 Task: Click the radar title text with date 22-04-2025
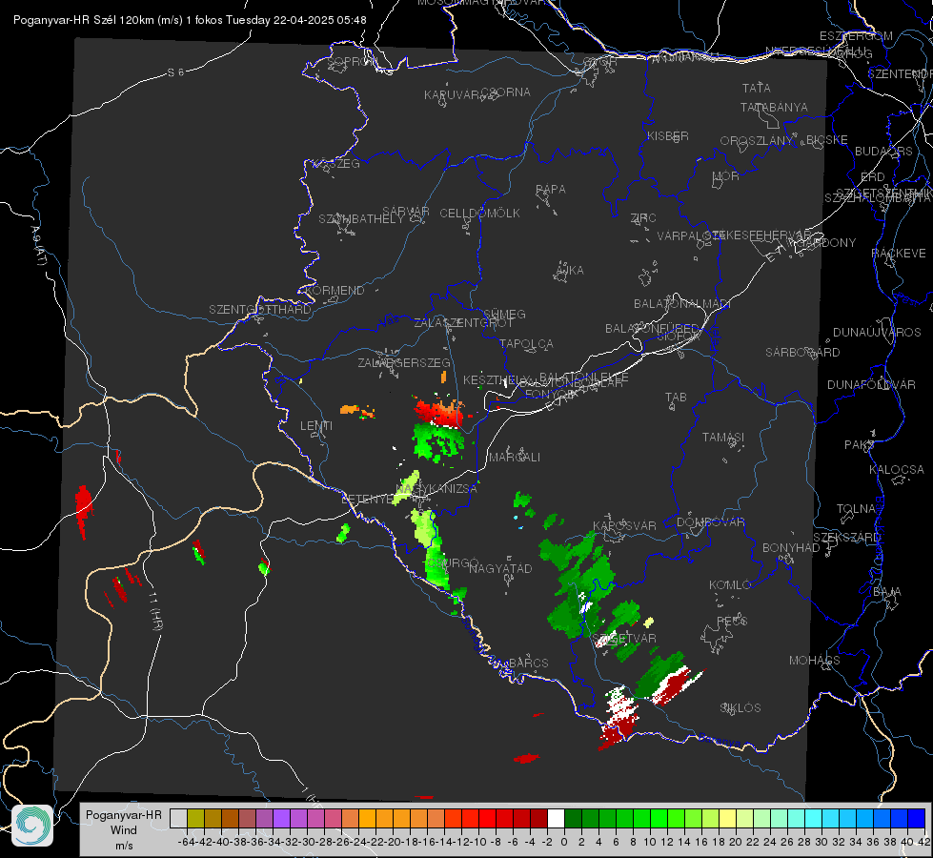[x=190, y=20]
